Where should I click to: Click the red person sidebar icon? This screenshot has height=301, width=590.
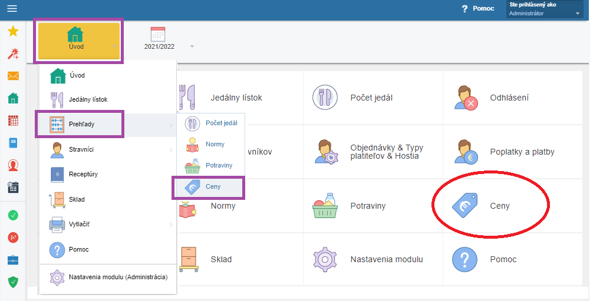[13, 165]
